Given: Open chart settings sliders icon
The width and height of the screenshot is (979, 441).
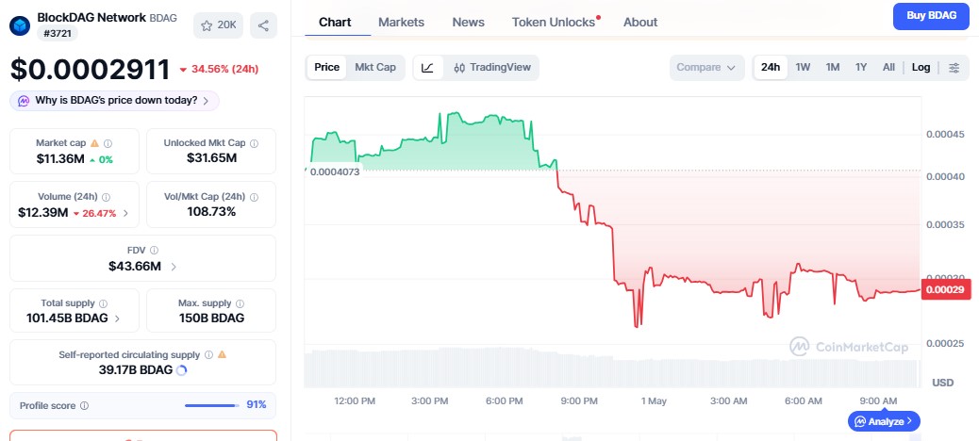Looking at the screenshot, I should click(x=954, y=67).
